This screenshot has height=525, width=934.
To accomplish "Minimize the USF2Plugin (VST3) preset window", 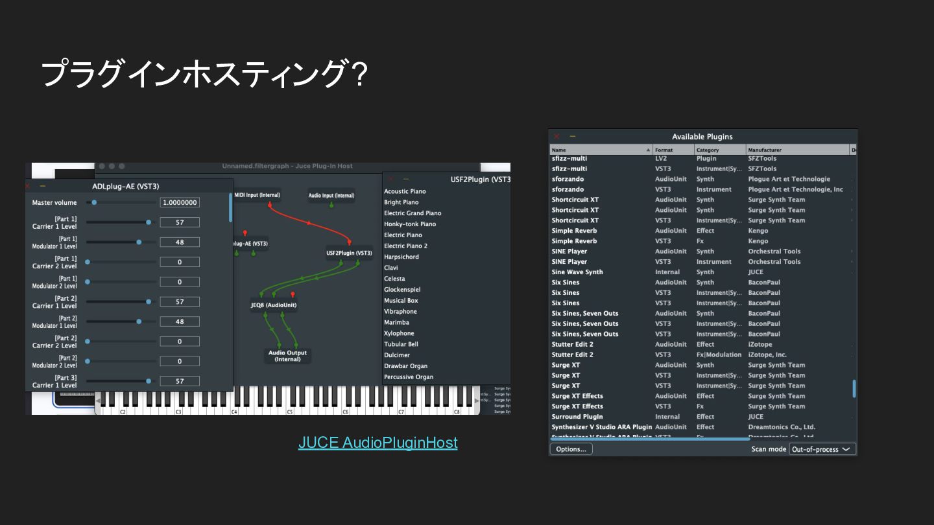I will [406, 179].
